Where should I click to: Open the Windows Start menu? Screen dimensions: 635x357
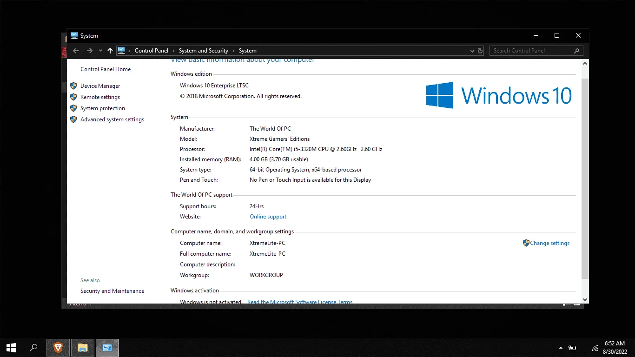11,348
